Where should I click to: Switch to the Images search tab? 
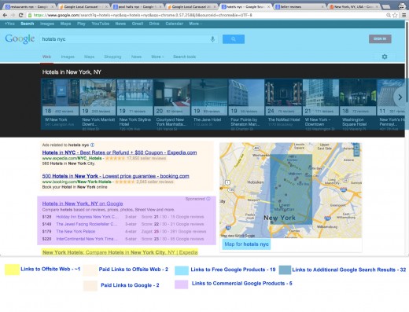[68, 57]
